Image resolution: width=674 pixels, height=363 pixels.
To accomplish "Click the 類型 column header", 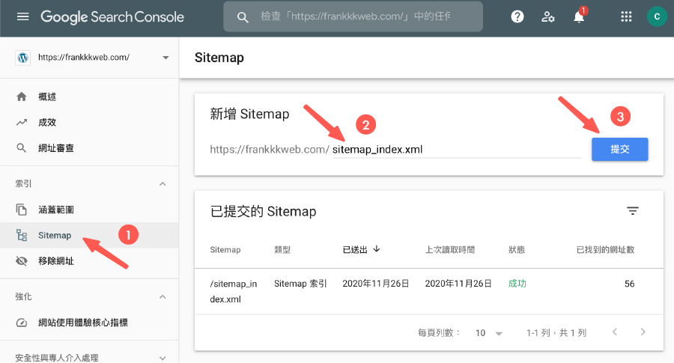I will [282, 249].
